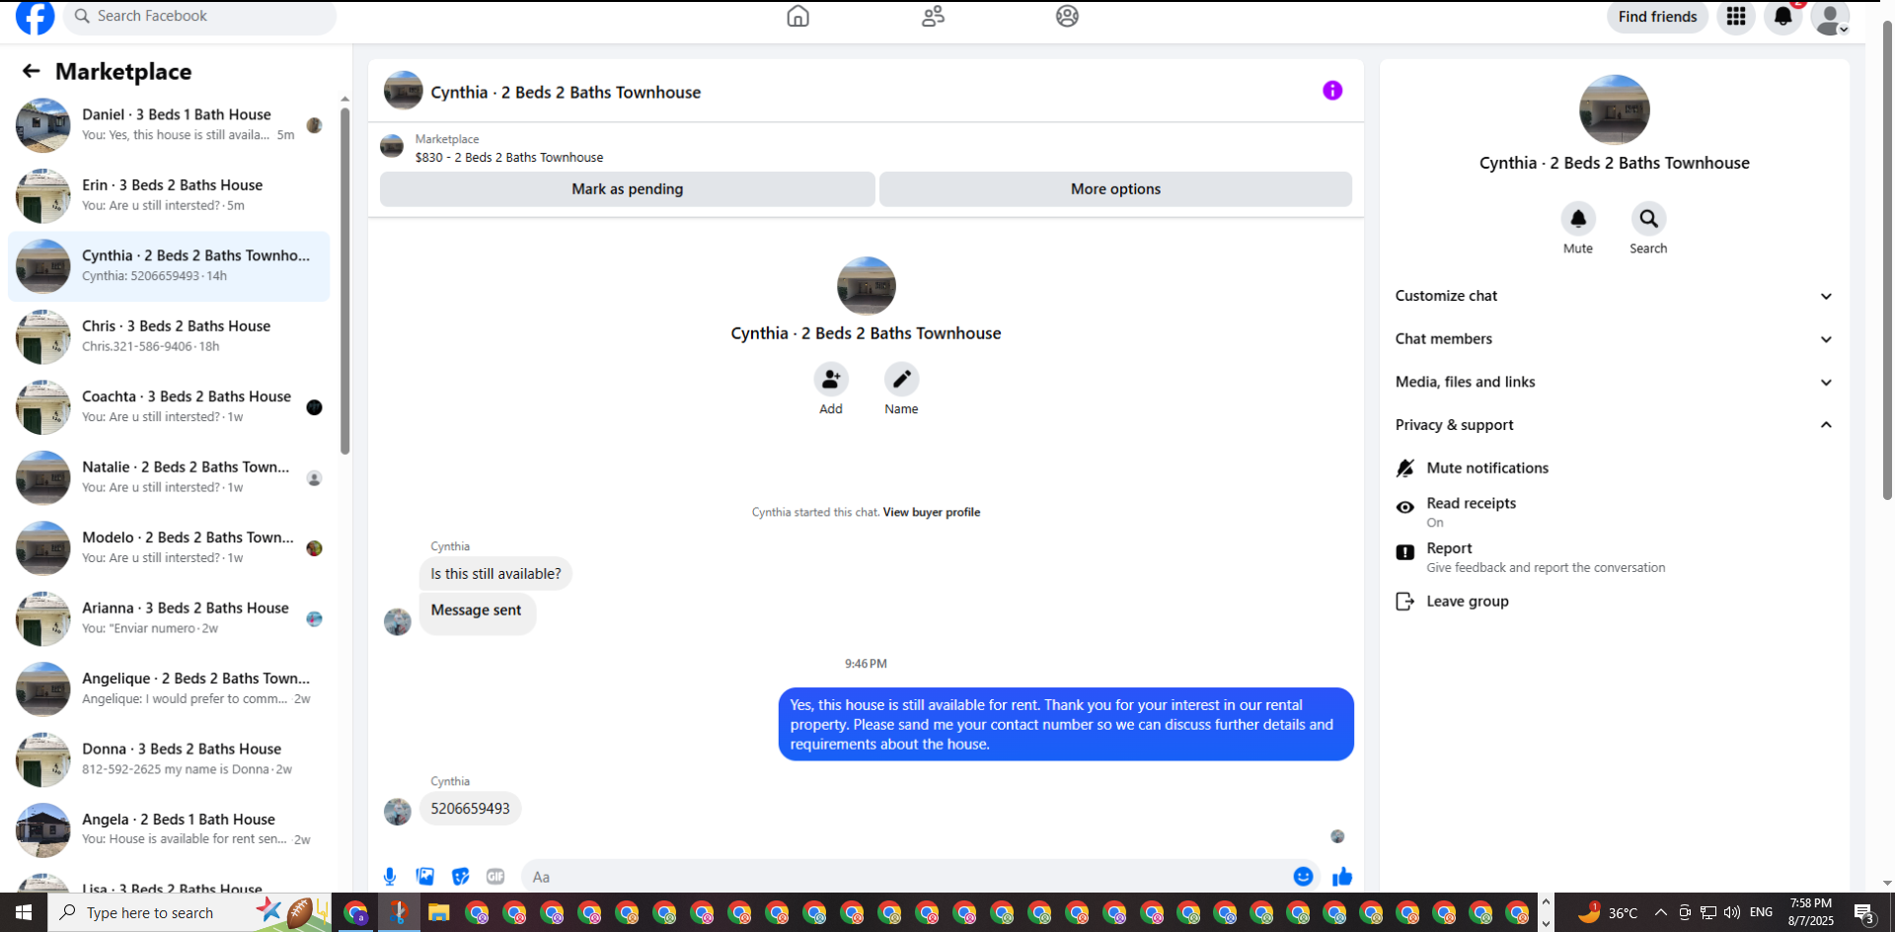This screenshot has height=932, width=1895.
Task: Go back with the Marketplace back arrow
Action: click(32, 71)
